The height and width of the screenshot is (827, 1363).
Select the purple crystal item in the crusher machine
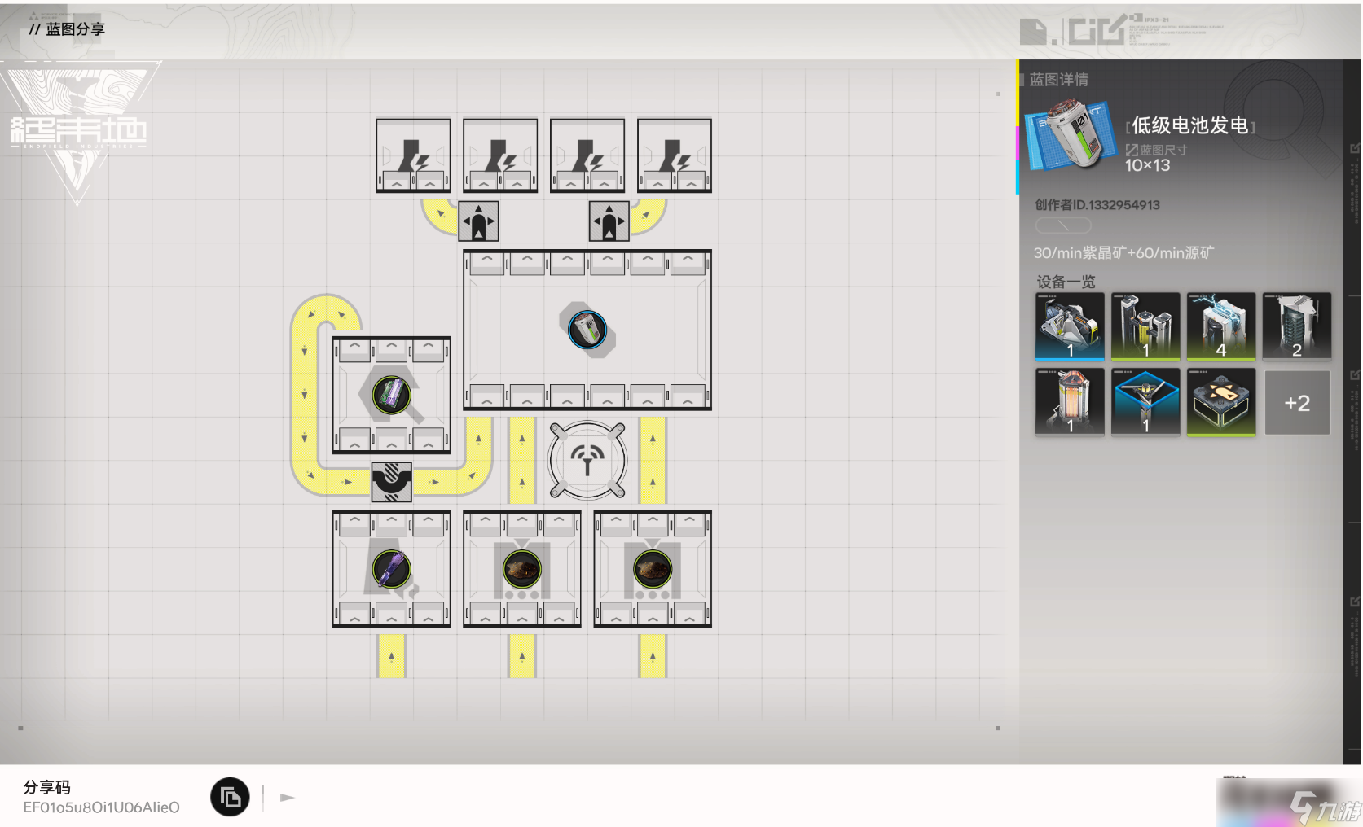coord(392,395)
